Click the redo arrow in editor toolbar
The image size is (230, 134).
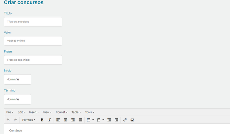coord(15,120)
